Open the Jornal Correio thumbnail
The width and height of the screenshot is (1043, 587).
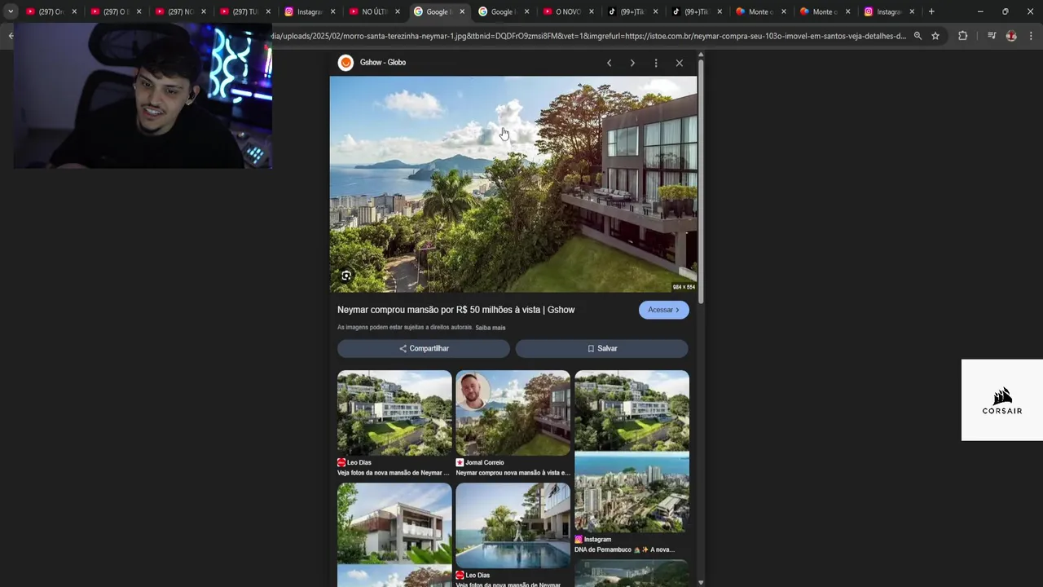(x=513, y=413)
